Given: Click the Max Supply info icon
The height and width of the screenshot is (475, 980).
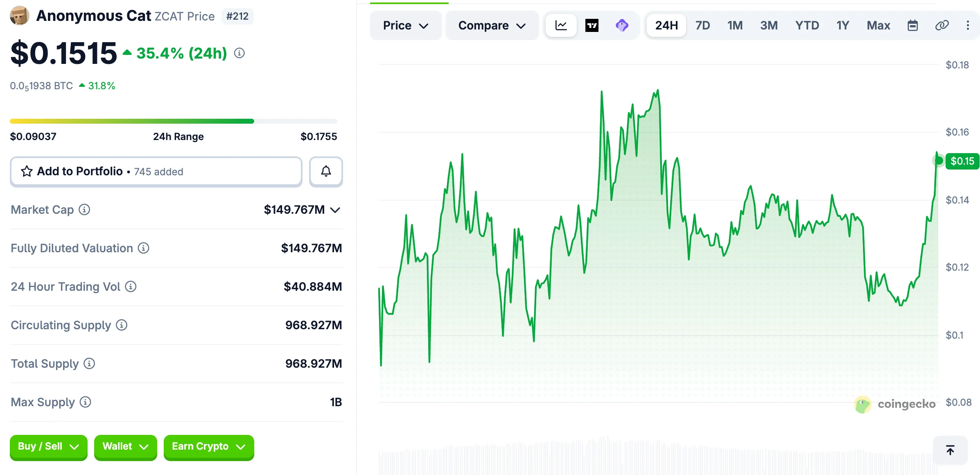Looking at the screenshot, I should pos(85,402).
